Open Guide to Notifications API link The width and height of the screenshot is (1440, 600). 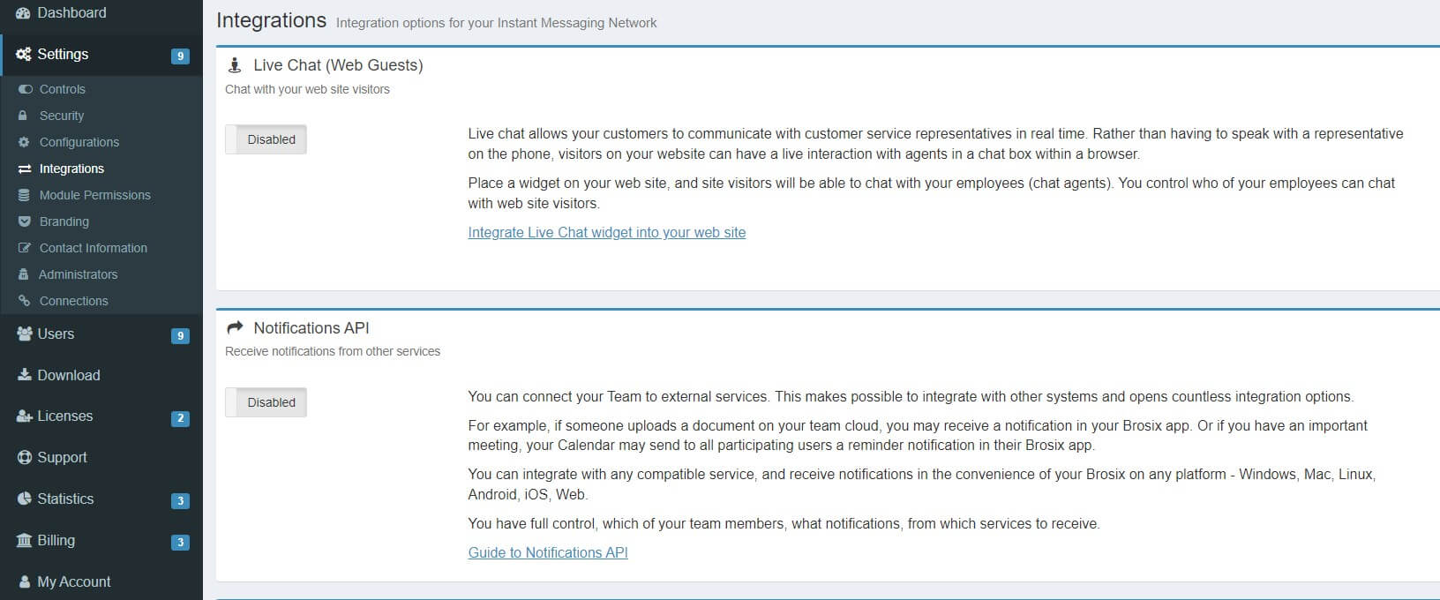pos(548,553)
